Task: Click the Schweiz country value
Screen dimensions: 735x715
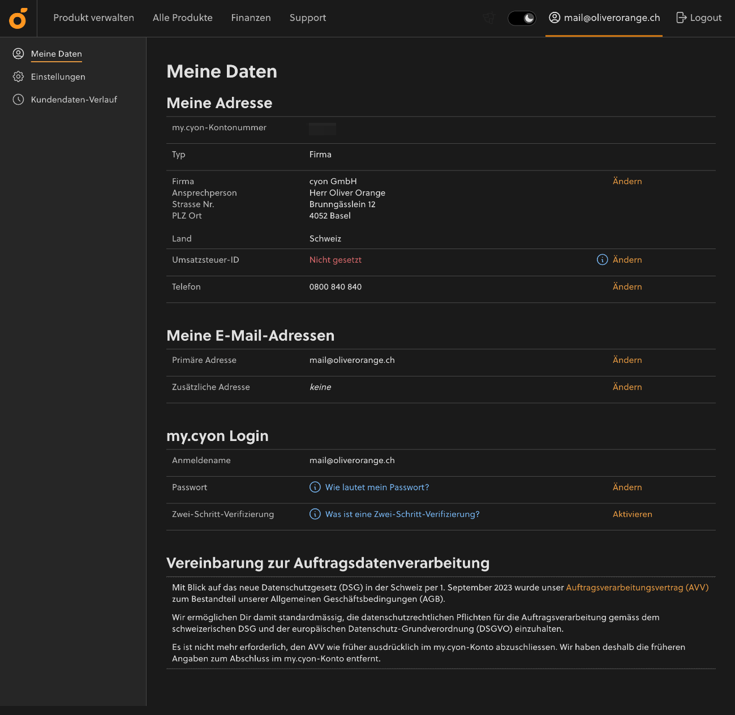Action: [325, 239]
